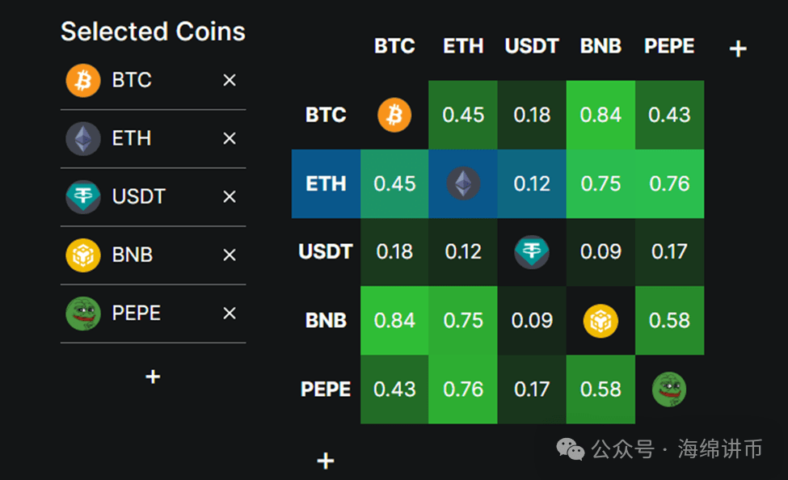Click the Bitcoin icon in the matrix diagonal
This screenshot has width=788, height=480.
(394, 115)
